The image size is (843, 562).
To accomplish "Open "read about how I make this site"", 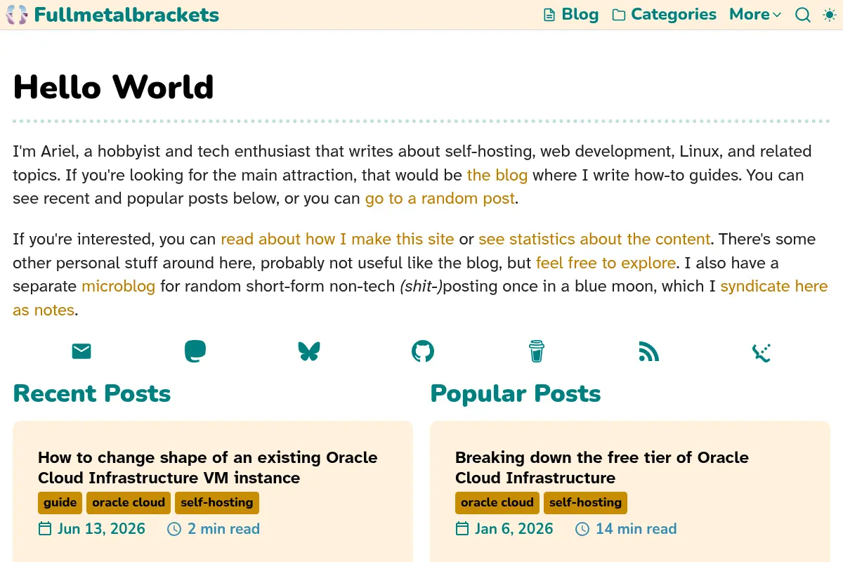I will click(x=337, y=240).
